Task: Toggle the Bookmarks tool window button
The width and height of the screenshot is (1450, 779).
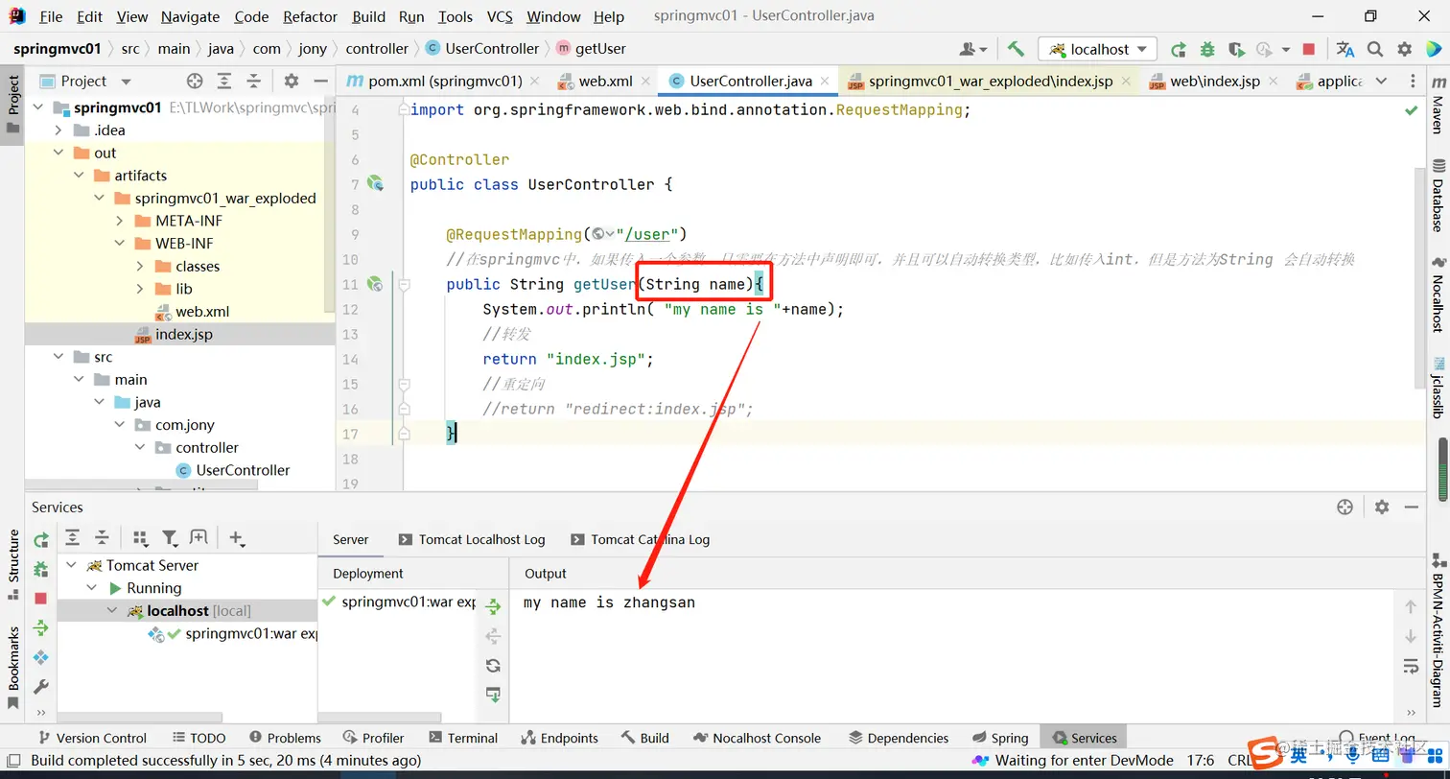Action: pyautogui.click(x=13, y=667)
